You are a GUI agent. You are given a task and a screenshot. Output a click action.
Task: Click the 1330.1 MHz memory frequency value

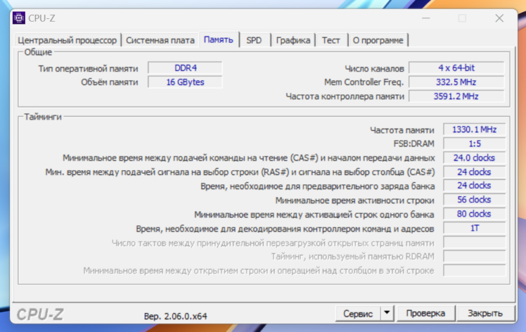pos(474,130)
